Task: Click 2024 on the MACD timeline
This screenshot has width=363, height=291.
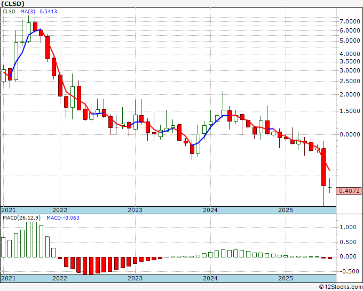Action: tap(210, 278)
